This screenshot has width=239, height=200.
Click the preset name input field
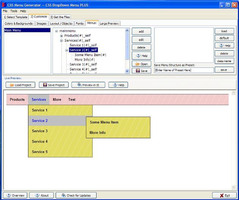pos(184,70)
